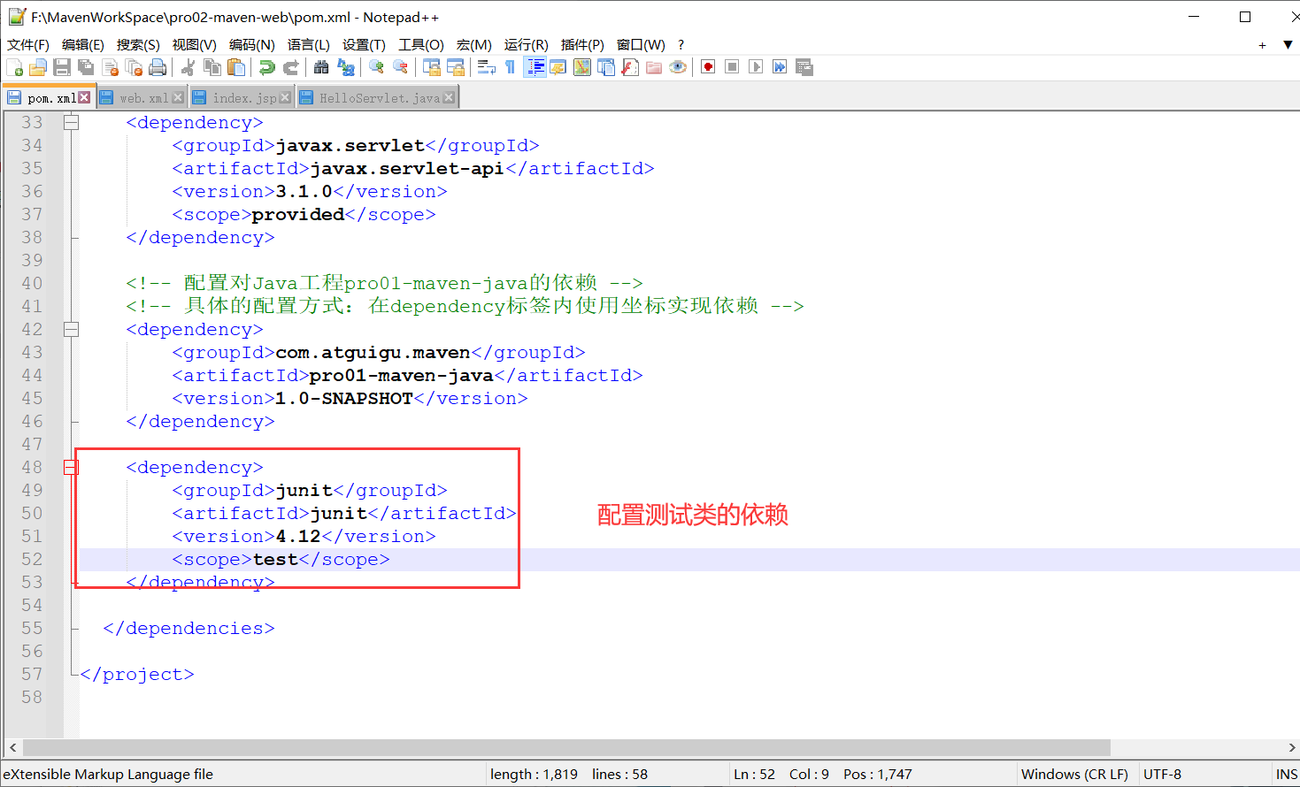Click the Replace toolbar icon
The width and height of the screenshot is (1300, 787).
pyautogui.click(x=346, y=67)
